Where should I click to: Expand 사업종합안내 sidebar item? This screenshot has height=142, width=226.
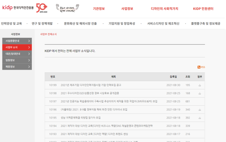click(x=17, y=41)
